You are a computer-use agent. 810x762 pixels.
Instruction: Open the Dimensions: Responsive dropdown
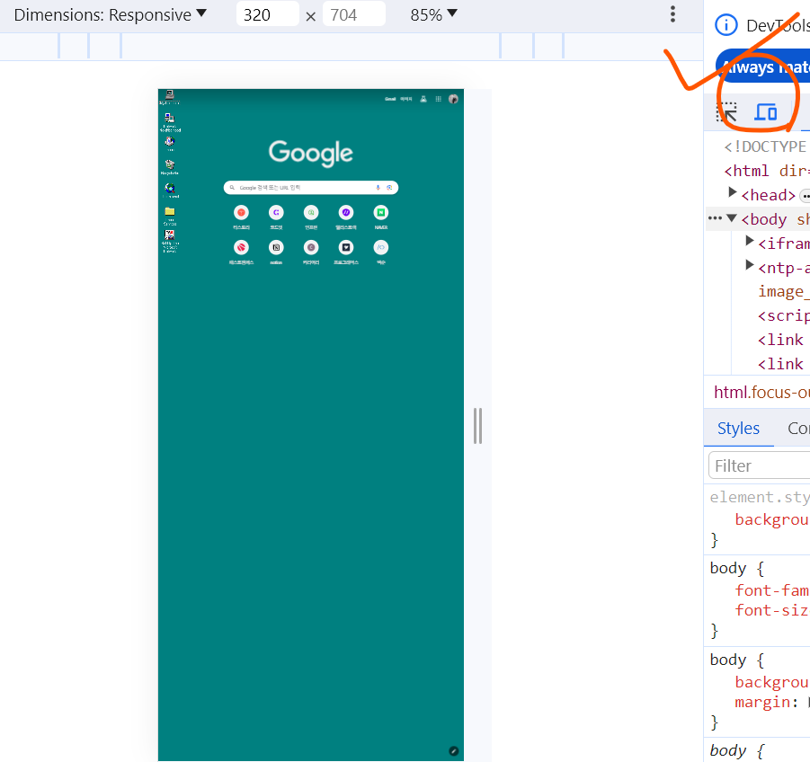(110, 15)
